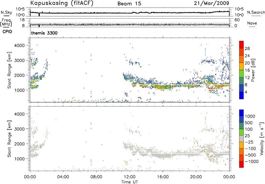265x184 pixels.
Task: Click the 'N.Sky' legend label
Action: click(x=6, y=12)
